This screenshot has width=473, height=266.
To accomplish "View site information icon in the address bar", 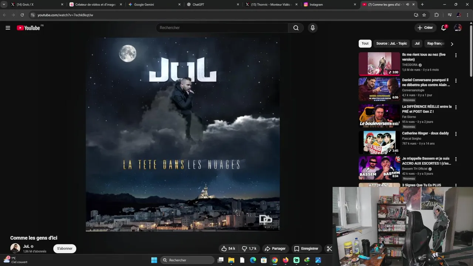I will click(33, 15).
